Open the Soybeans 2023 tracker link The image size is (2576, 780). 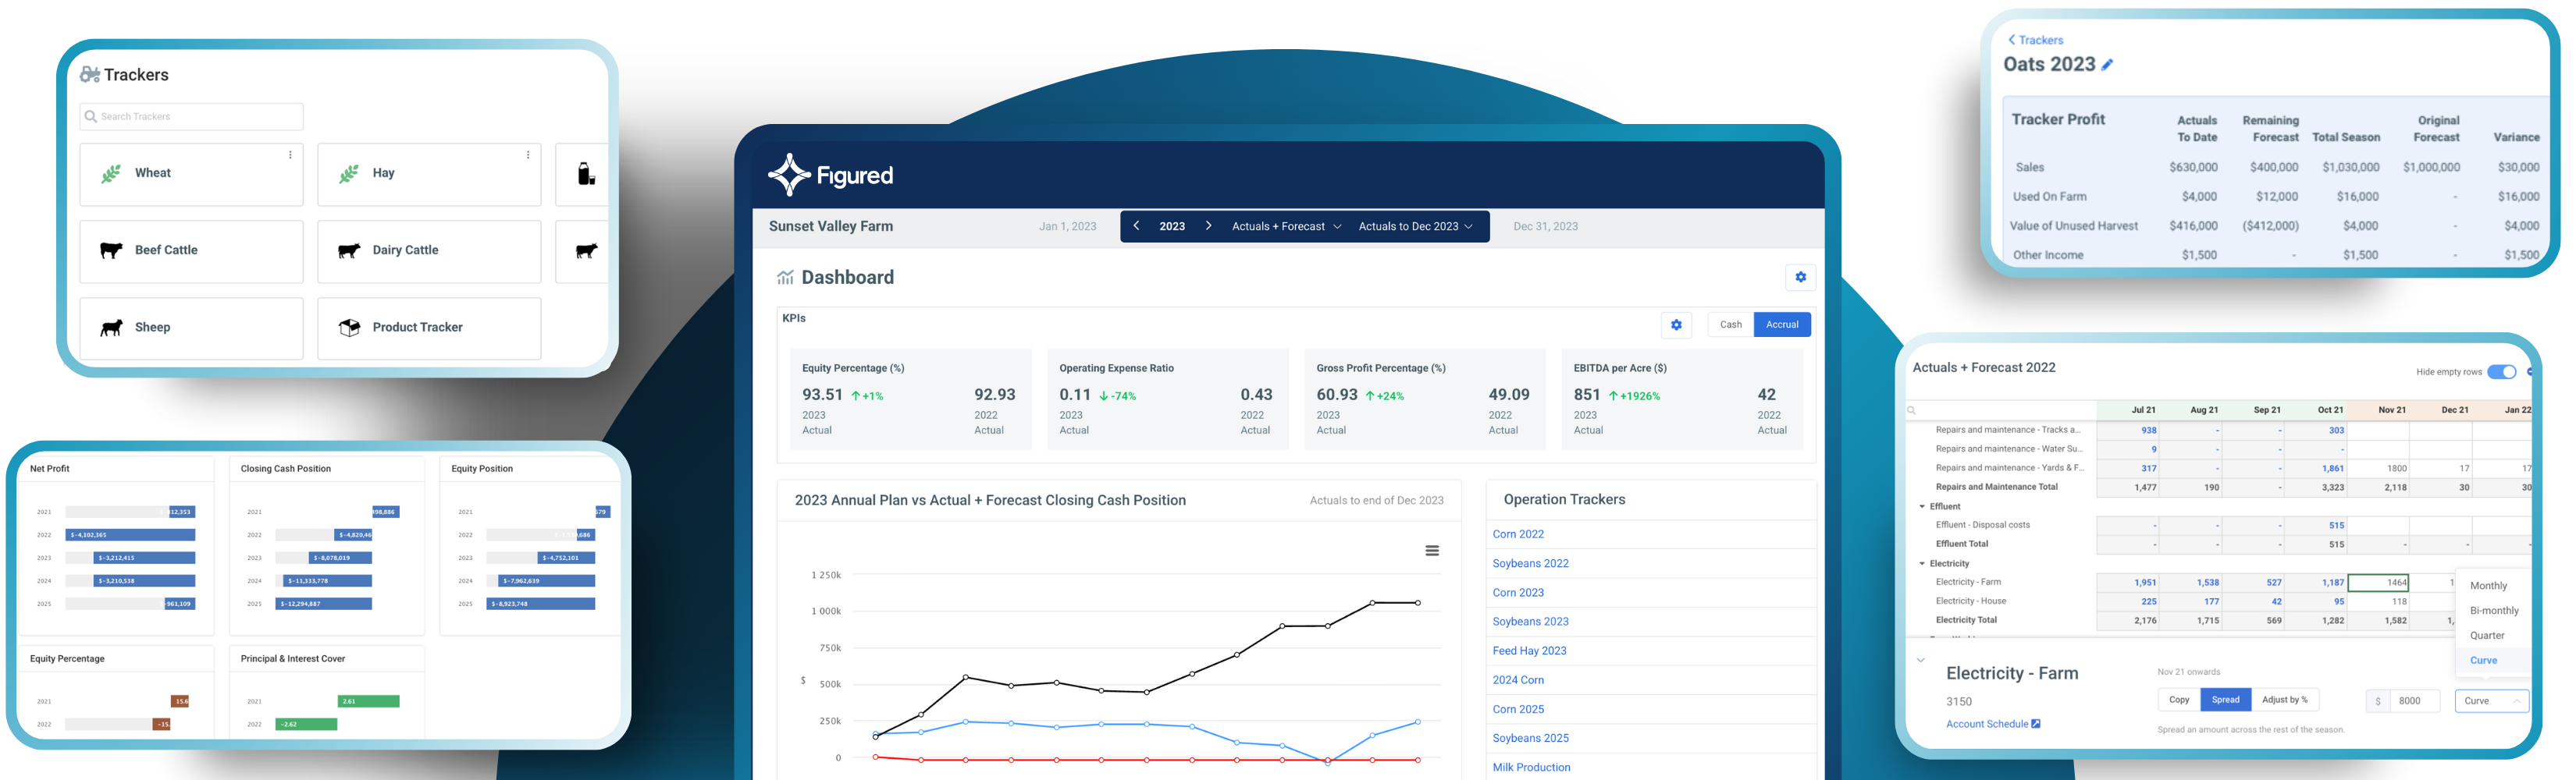click(1530, 621)
